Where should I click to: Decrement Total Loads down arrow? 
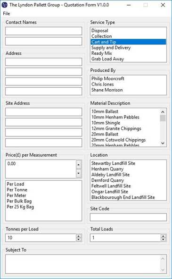[163, 240]
